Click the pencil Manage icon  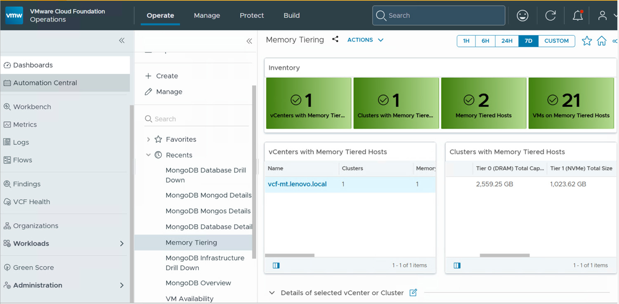coord(148,91)
